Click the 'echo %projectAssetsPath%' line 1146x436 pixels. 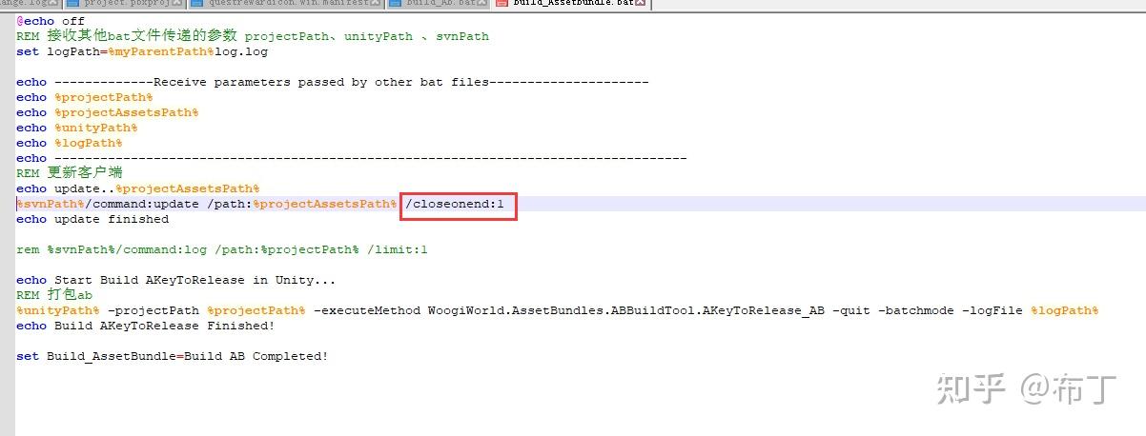[x=108, y=112]
